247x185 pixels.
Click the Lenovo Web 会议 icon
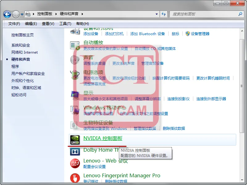click(x=75, y=164)
